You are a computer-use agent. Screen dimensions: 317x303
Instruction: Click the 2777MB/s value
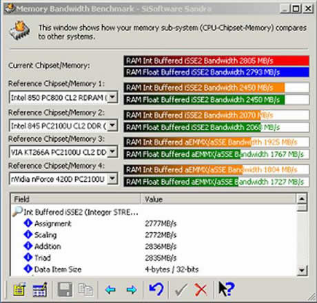(x=161, y=223)
